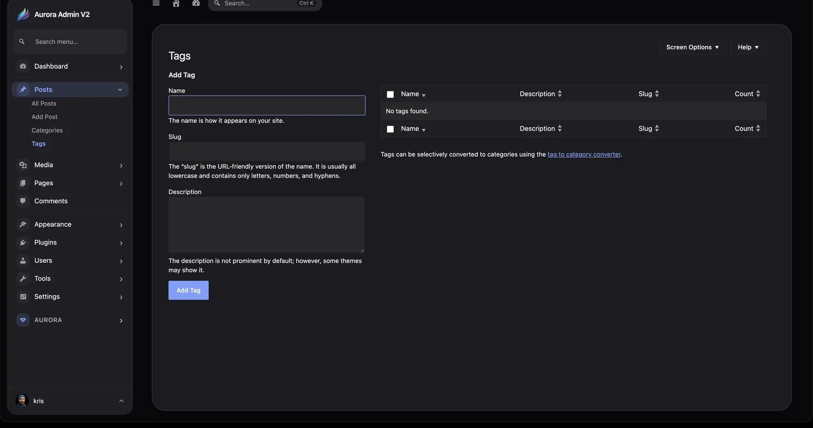Click the Comments bubble icon
This screenshot has height=428, width=813.
point(23,201)
